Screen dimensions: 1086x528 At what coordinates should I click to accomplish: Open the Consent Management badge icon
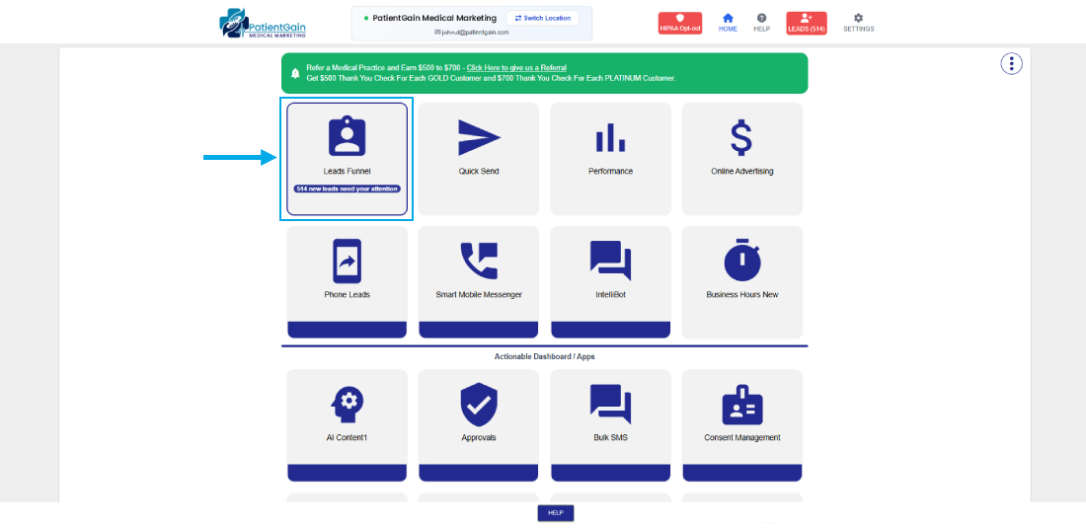point(742,404)
